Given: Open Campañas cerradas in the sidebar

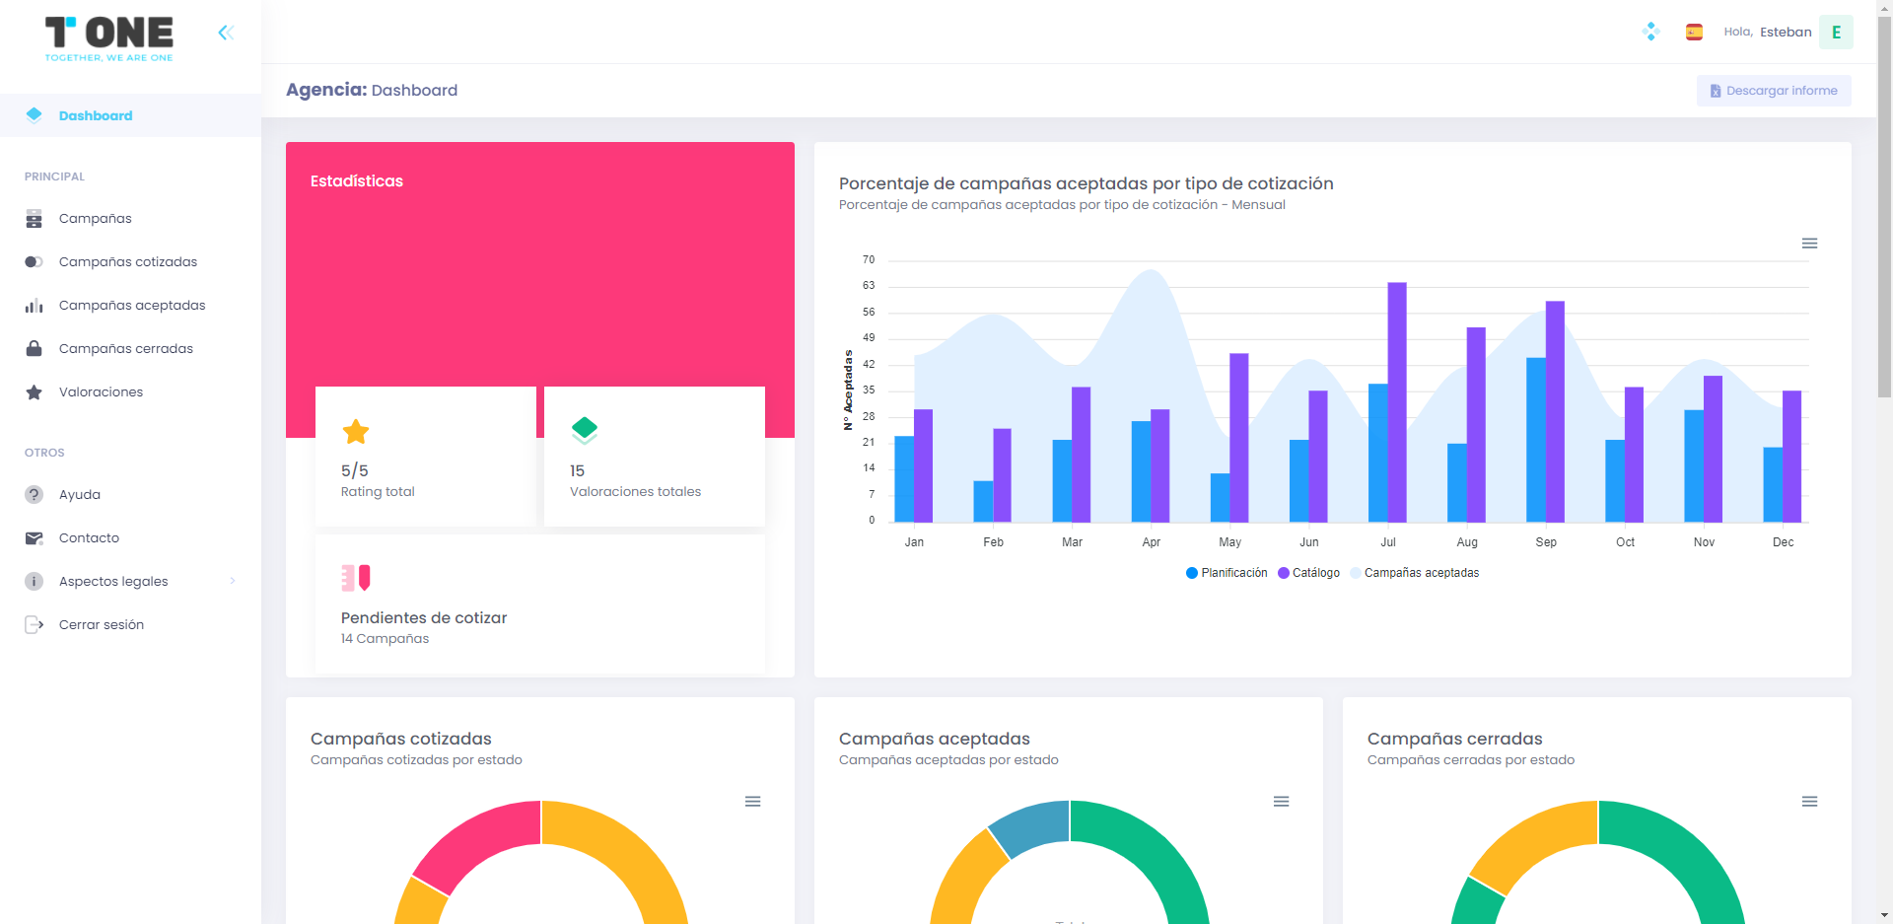Looking at the screenshot, I should (x=130, y=349).
